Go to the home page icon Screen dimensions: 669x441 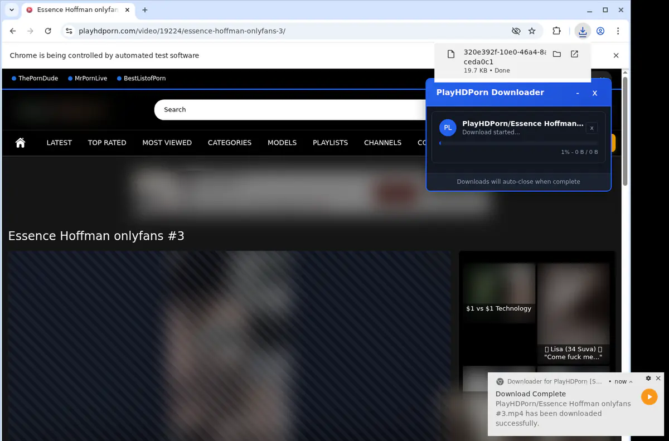tap(21, 143)
